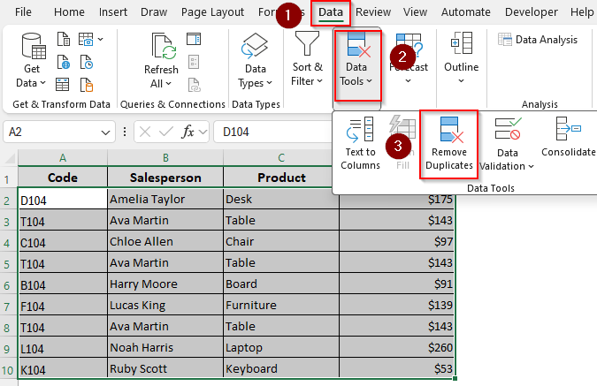Select row 6 header
Viewport: 597px width, 386px height.
click(8, 285)
